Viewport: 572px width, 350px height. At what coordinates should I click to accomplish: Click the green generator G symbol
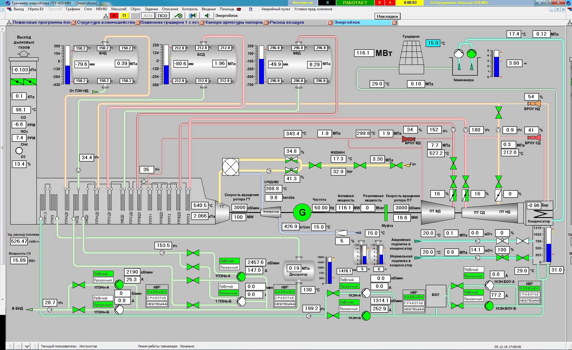pyautogui.click(x=302, y=212)
